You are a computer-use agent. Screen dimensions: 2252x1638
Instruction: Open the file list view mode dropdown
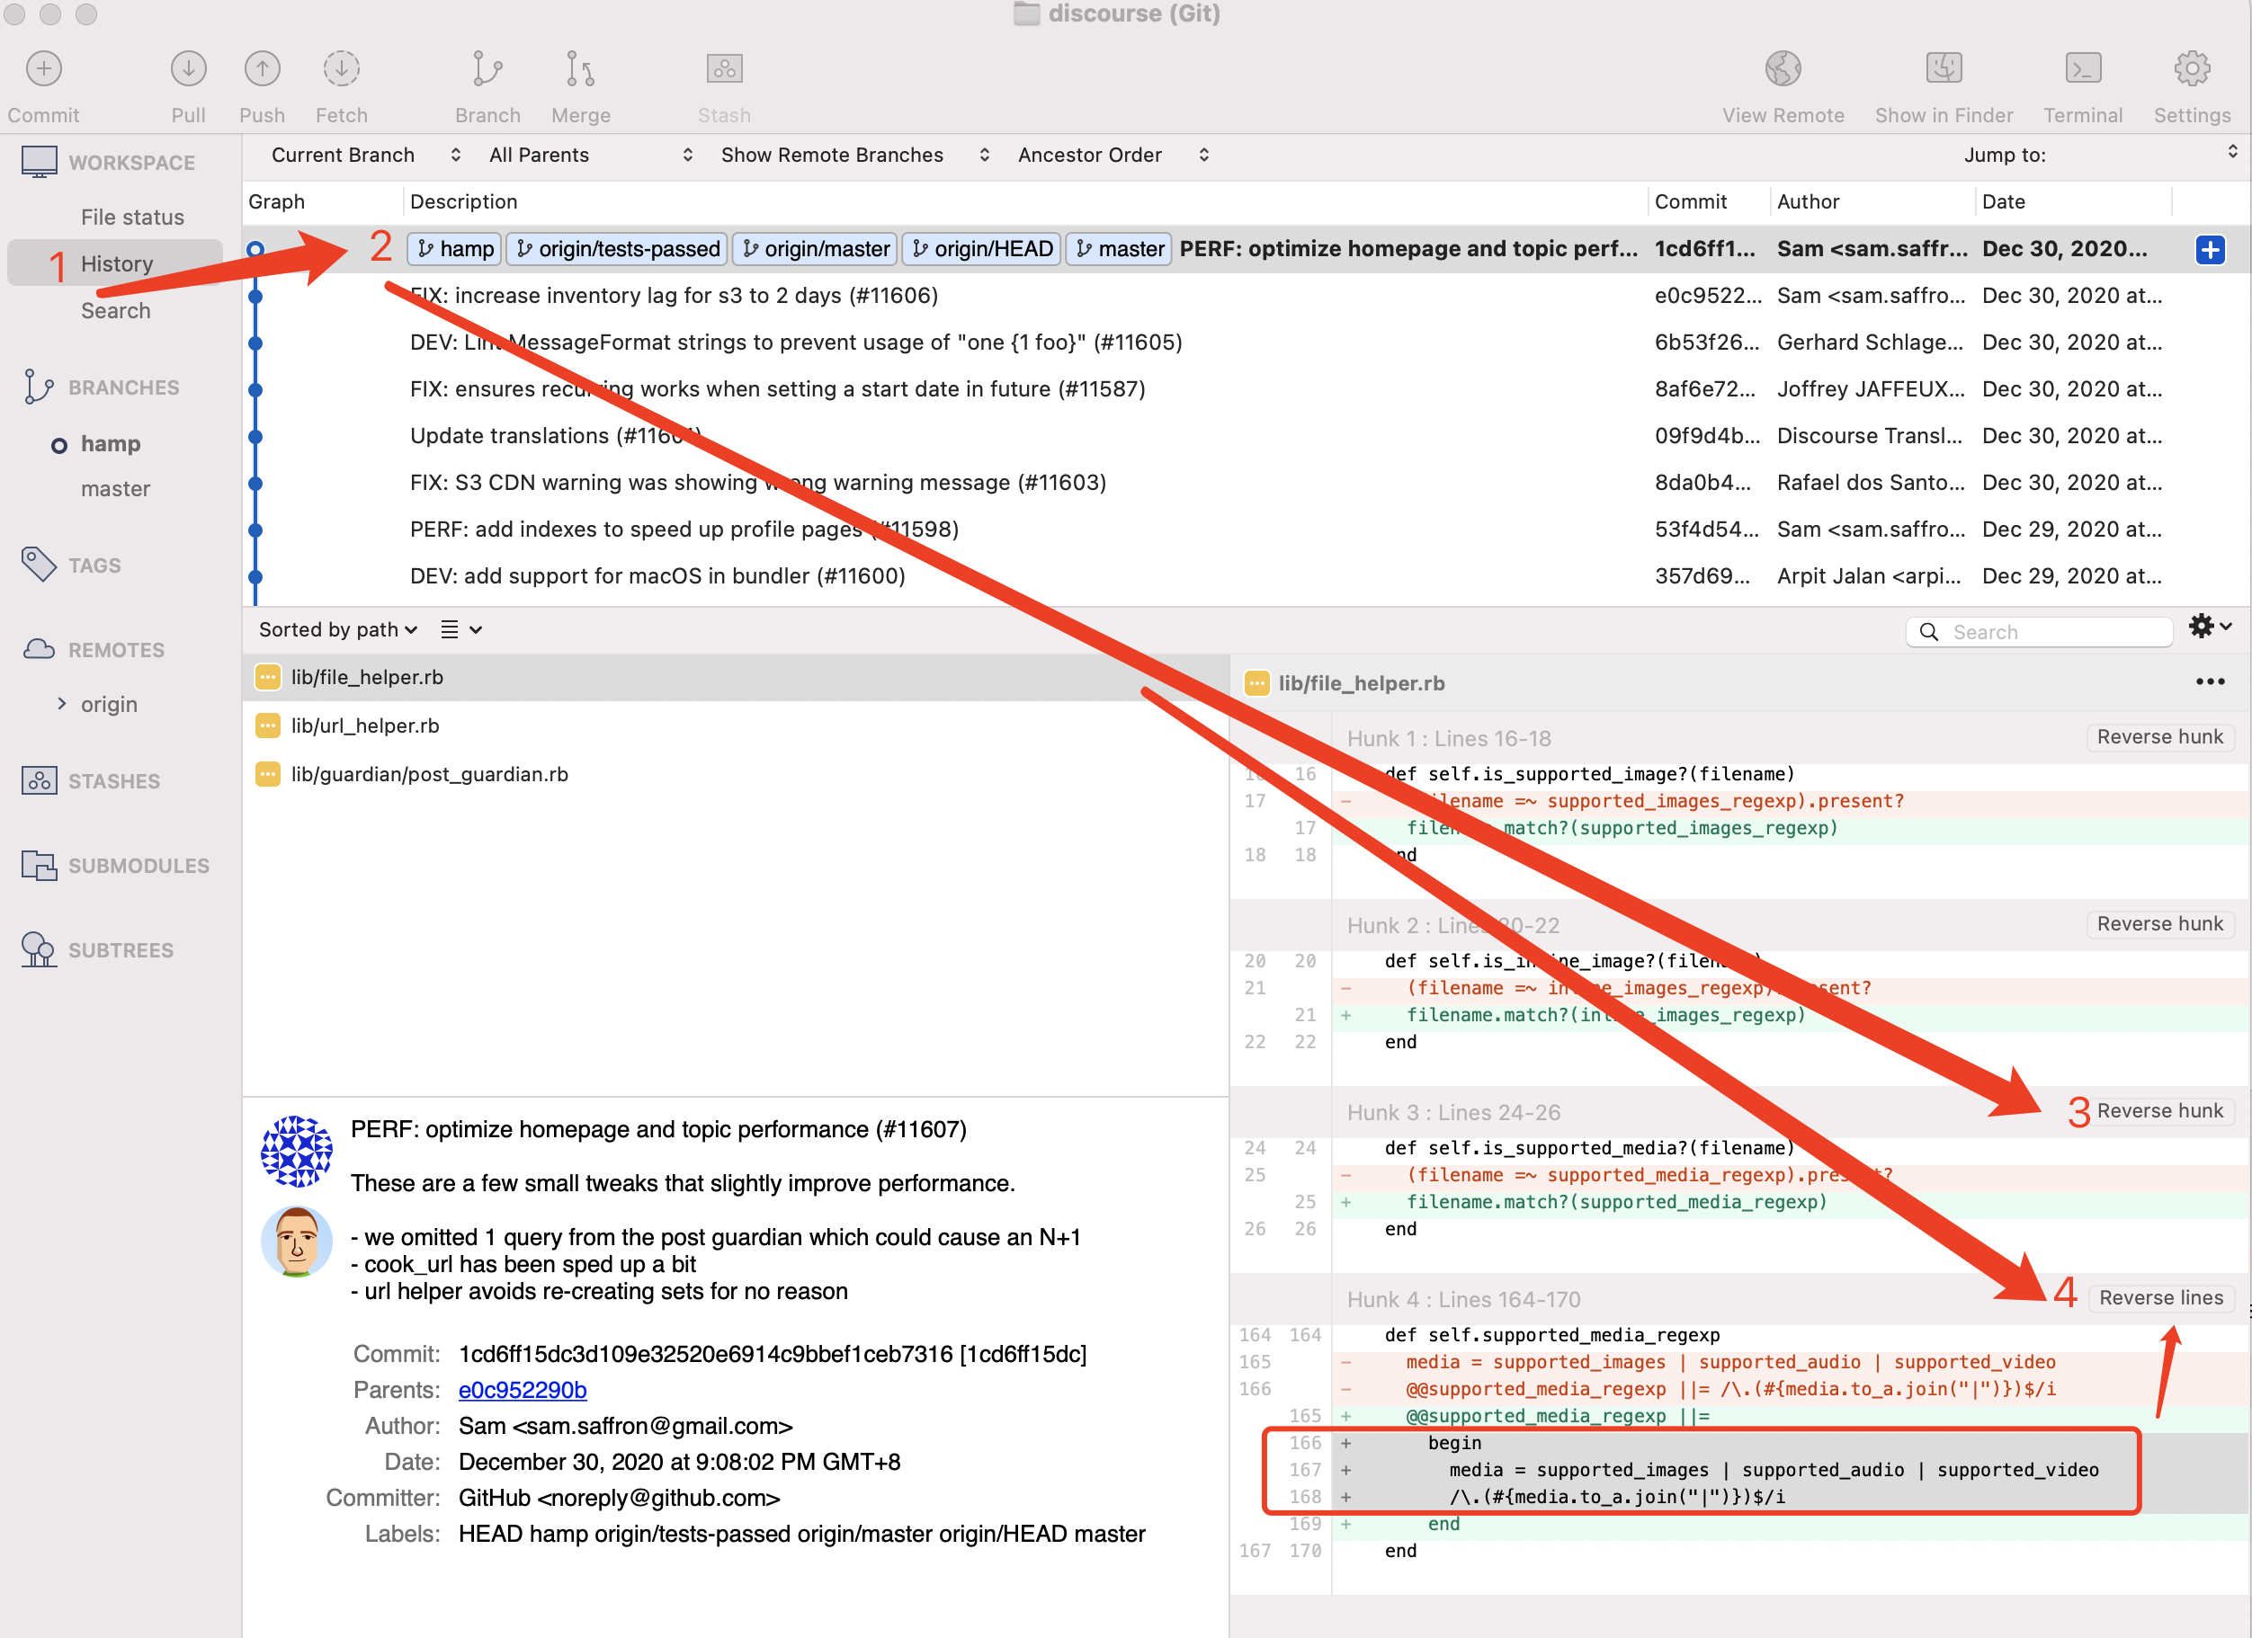coord(460,629)
